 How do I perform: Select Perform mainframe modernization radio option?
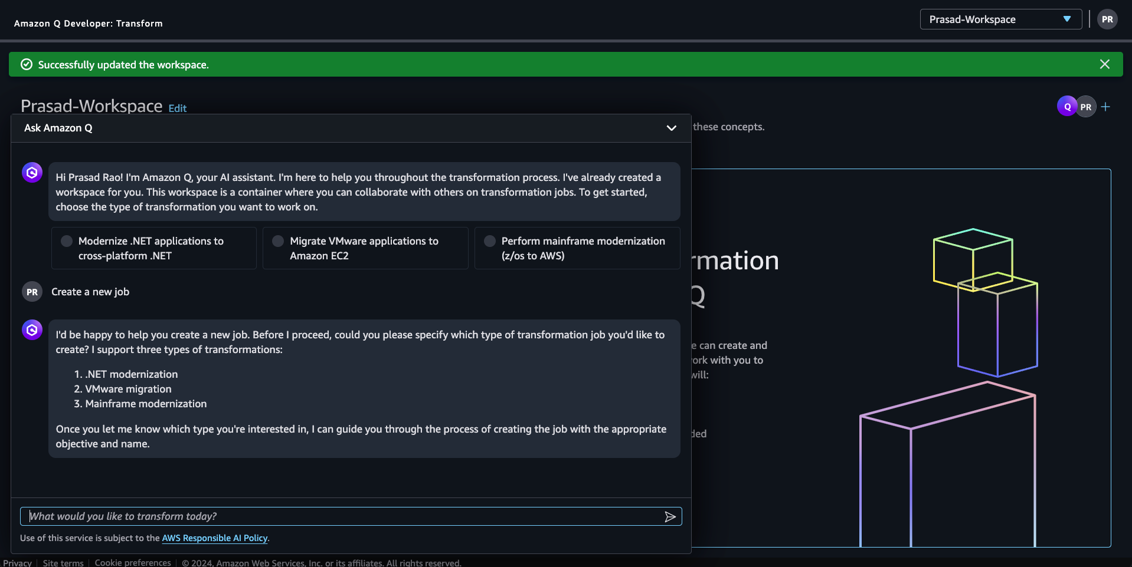pyautogui.click(x=490, y=241)
